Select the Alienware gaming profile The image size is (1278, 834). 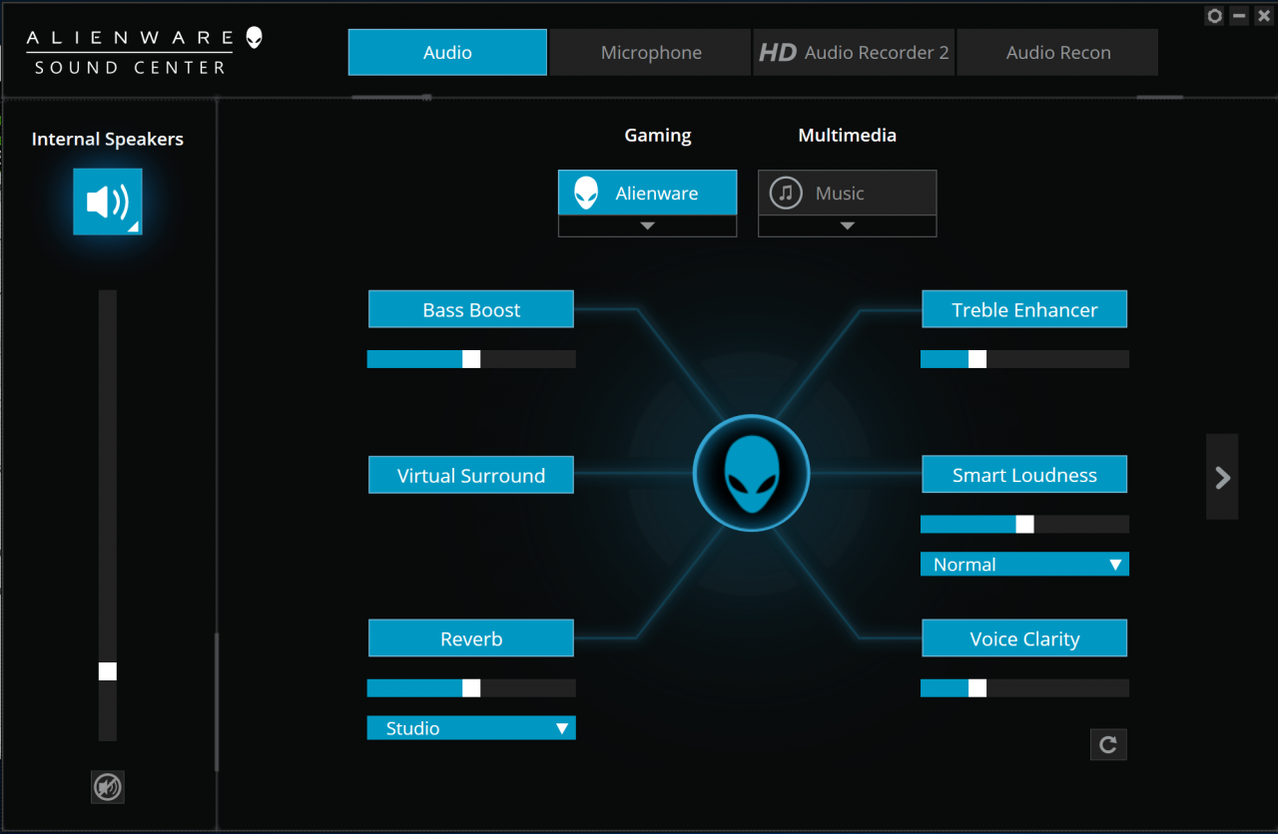(x=647, y=193)
